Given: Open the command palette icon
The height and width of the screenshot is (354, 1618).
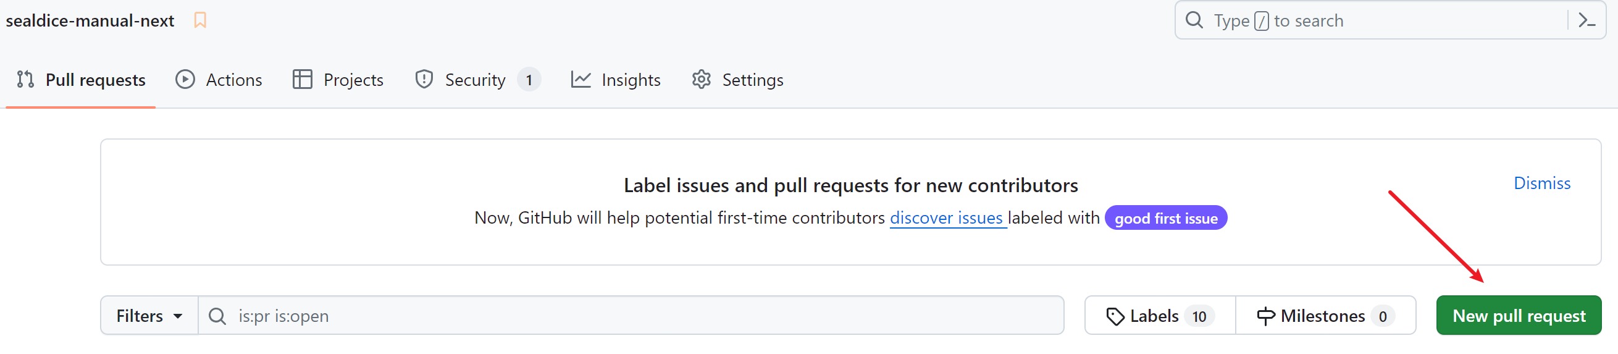Looking at the screenshot, I should coord(1587,21).
